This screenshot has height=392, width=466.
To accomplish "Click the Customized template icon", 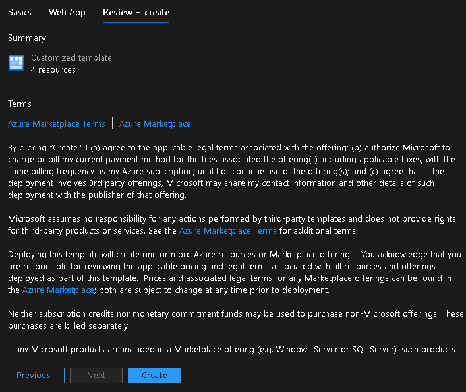I will point(16,63).
